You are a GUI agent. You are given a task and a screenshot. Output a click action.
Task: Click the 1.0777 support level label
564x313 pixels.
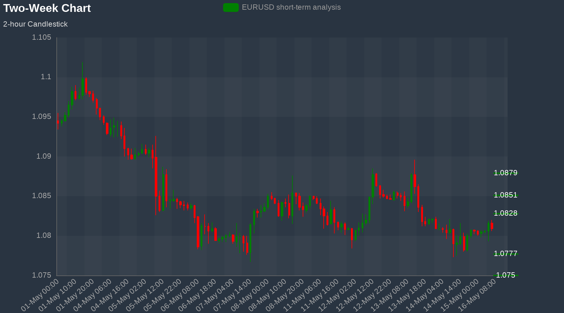505,254
